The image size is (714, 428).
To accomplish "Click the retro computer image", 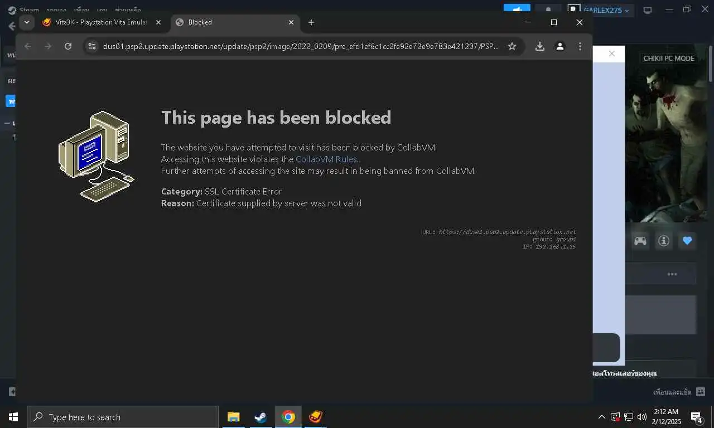I will pyautogui.click(x=97, y=157).
